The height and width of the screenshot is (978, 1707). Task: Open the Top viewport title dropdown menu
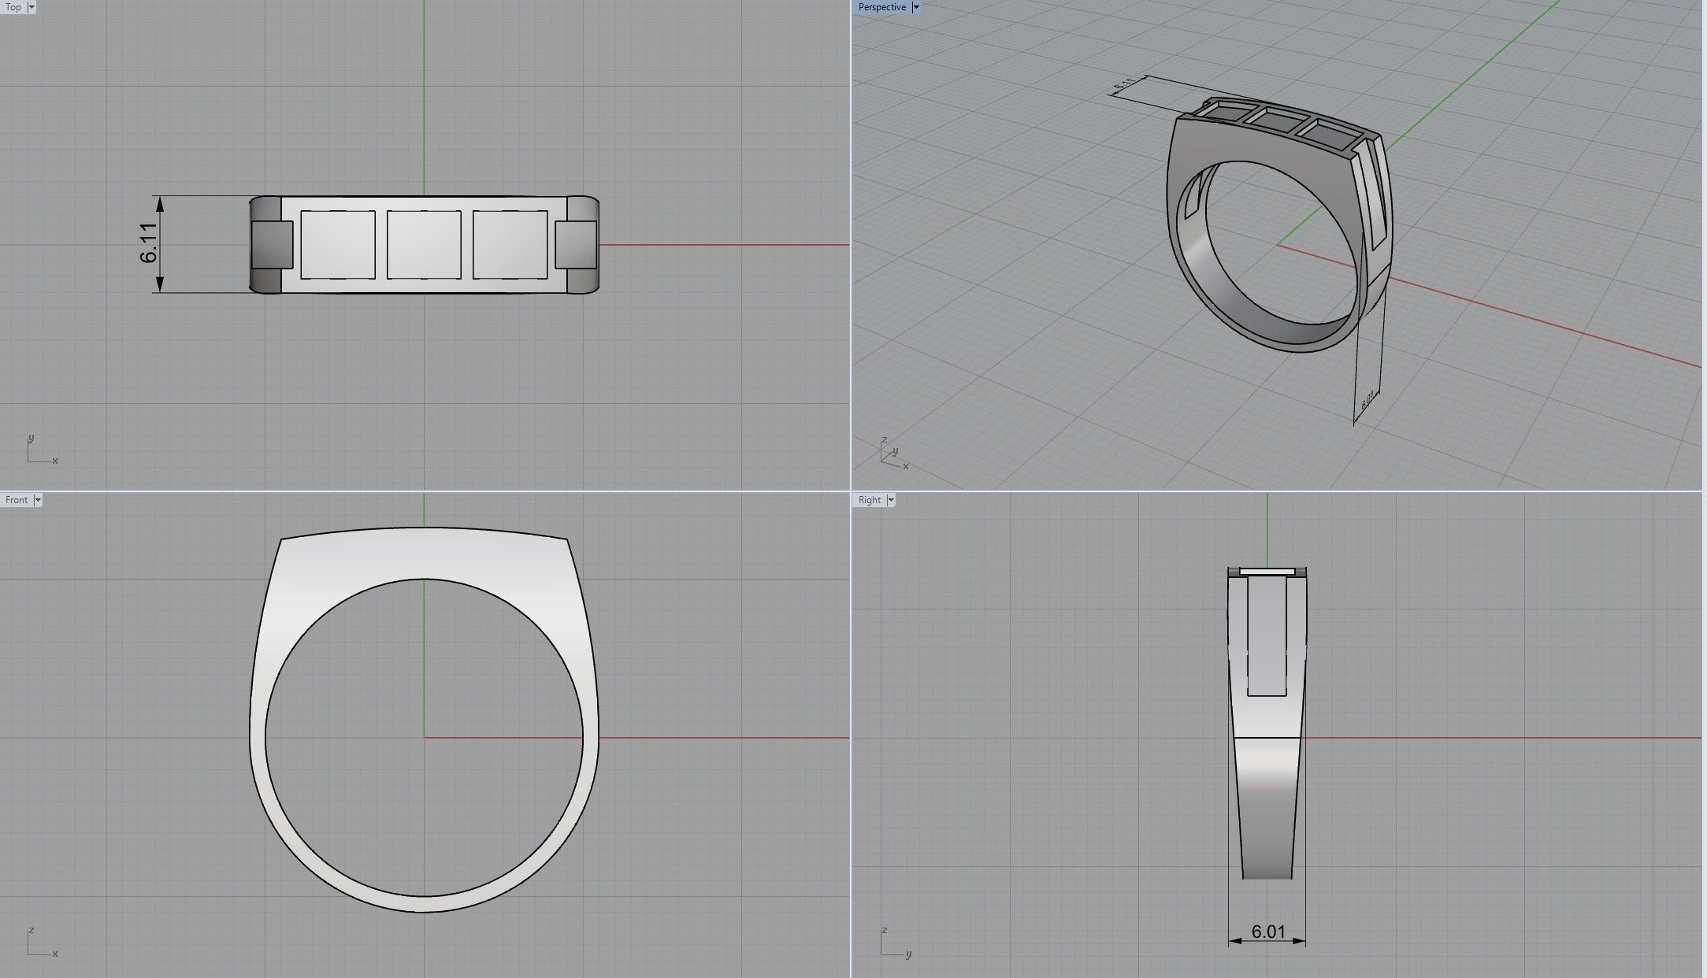(x=31, y=7)
